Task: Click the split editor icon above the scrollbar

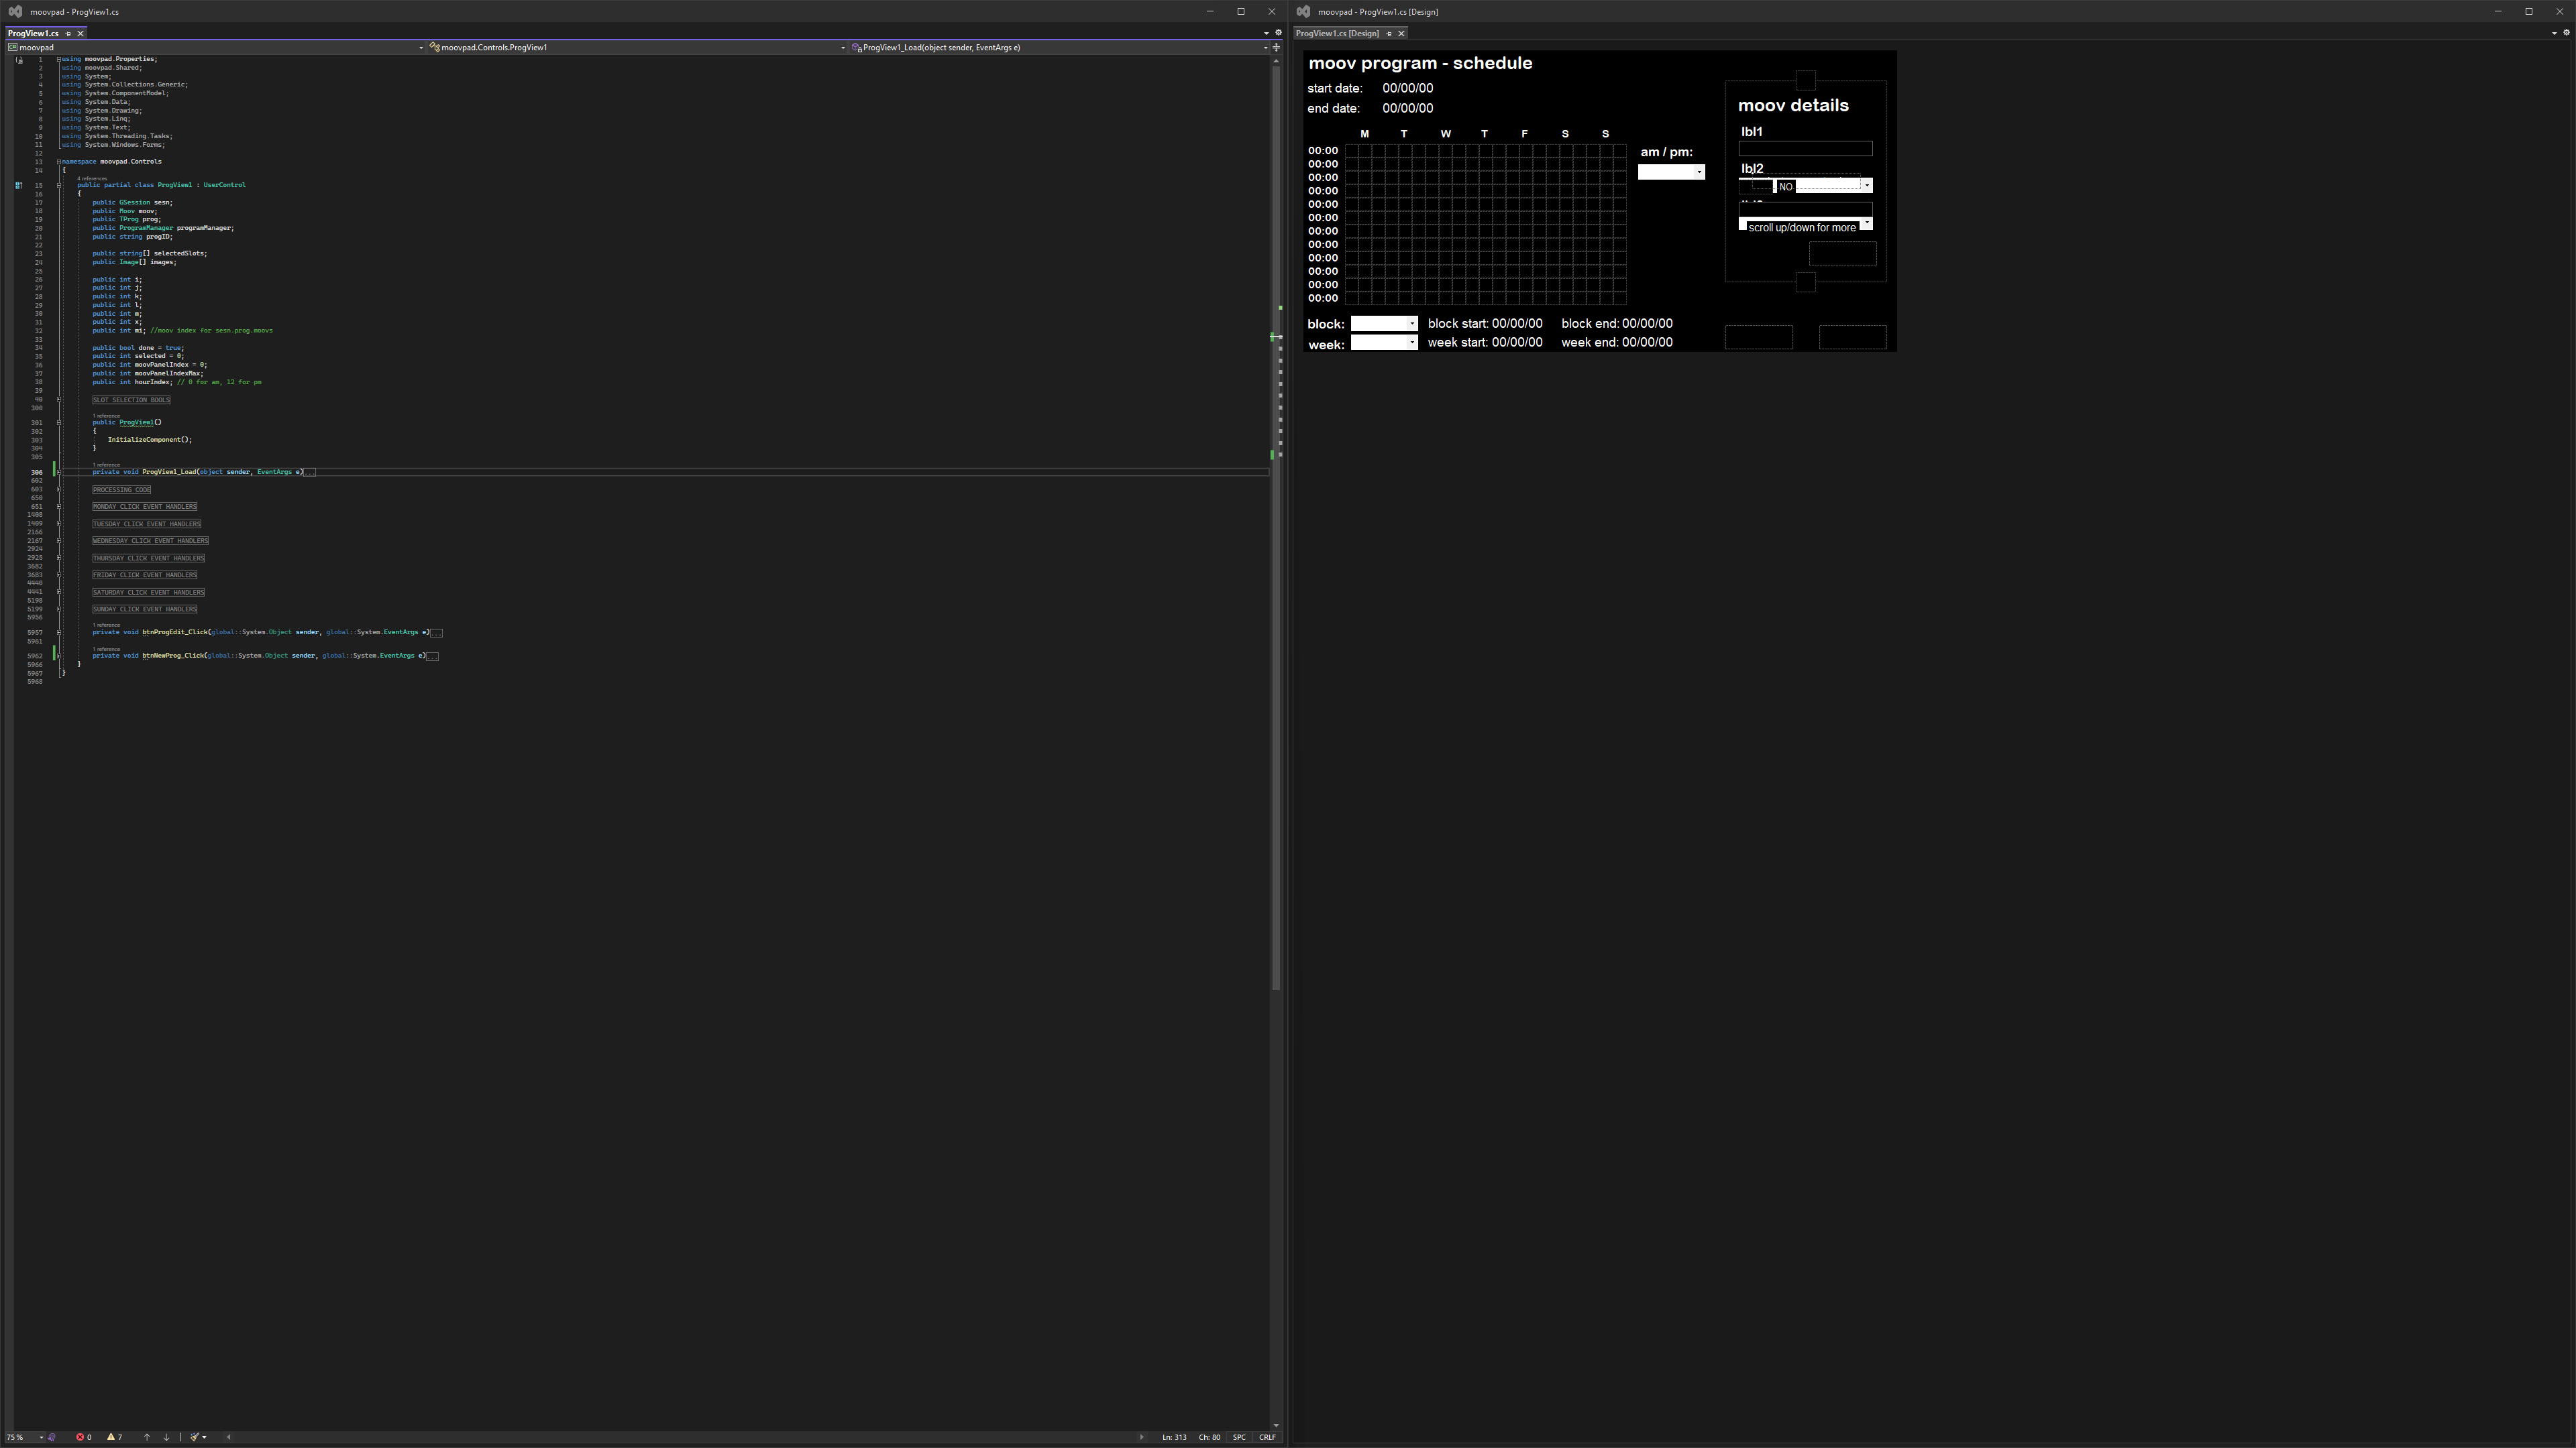Action: [1276, 47]
